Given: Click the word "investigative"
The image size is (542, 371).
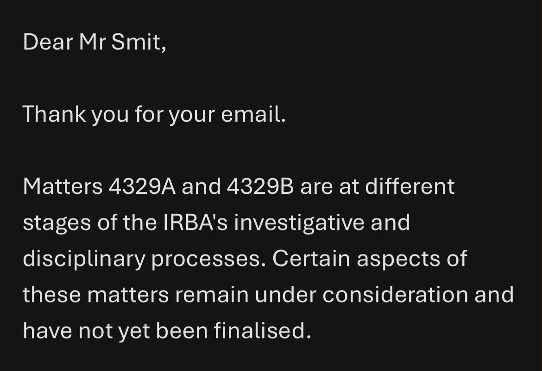Looking at the screenshot, I should 299,223.
